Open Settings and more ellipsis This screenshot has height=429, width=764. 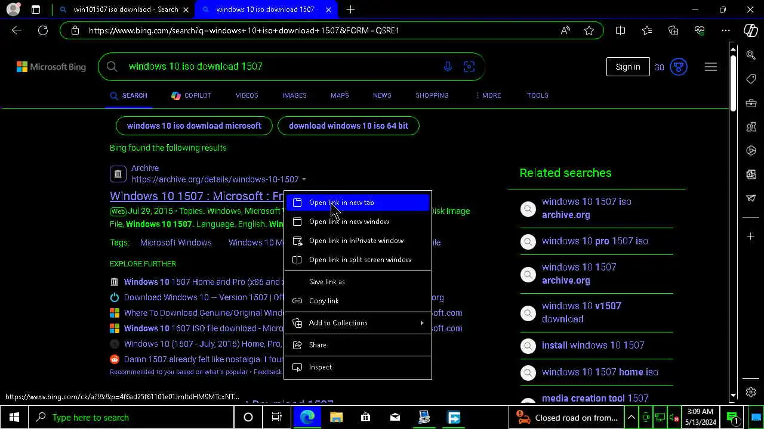tap(726, 30)
